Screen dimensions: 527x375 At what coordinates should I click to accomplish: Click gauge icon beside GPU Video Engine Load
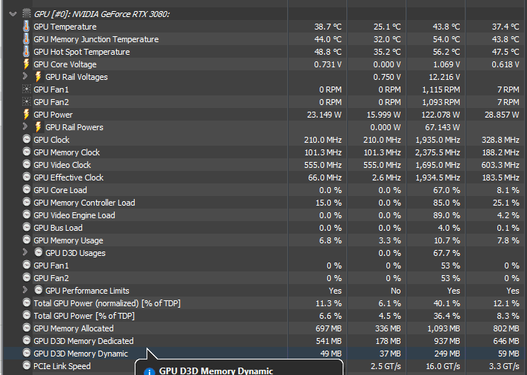[27, 214]
